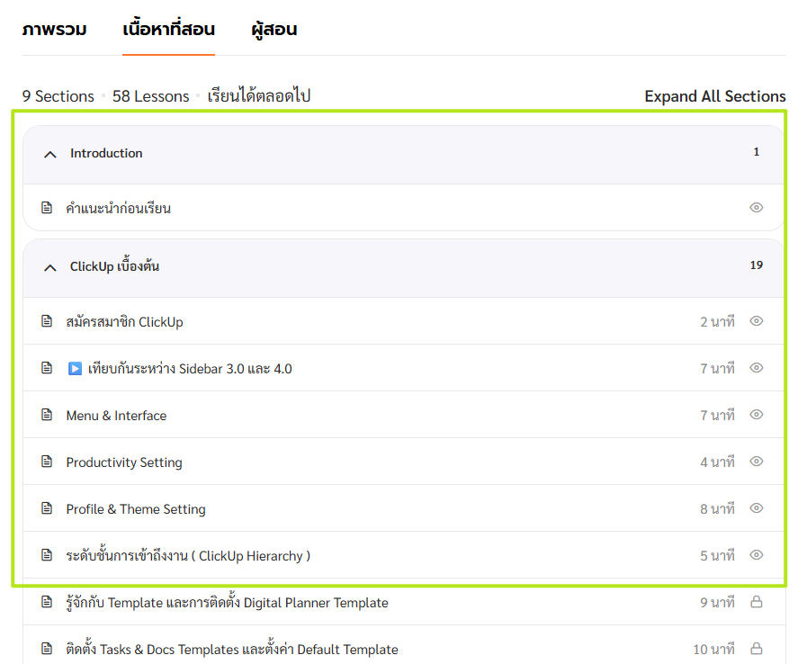Click 2 นาที duration of สมัครสมาชิก ClickUp

(717, 321)
